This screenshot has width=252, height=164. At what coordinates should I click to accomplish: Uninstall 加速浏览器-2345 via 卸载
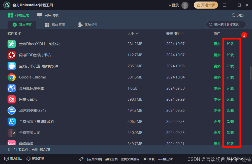230,111
